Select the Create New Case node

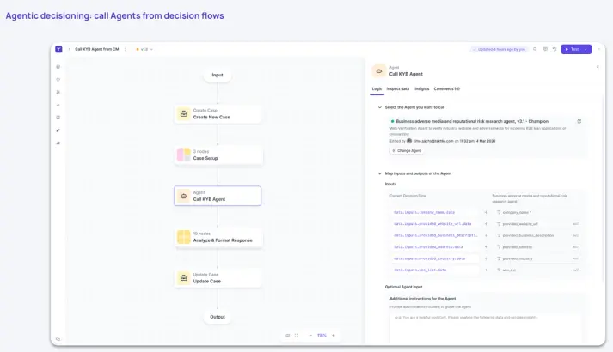click(218, 114)
